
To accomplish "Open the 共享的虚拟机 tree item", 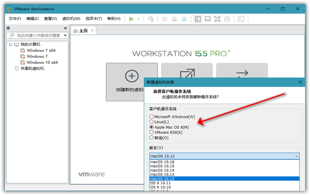I will click(x=32, y=68).
